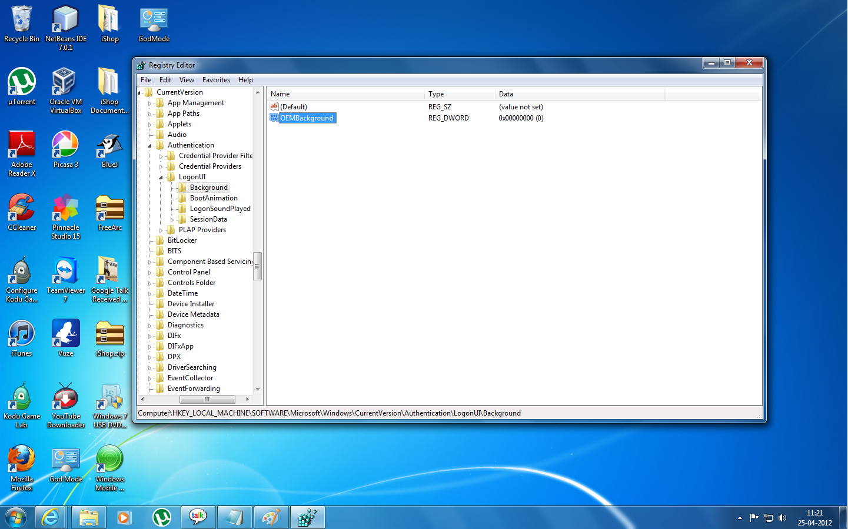848x529 pixels.
Task: Open Oracle VM VirtualBox shortcut
Action: 65,91
